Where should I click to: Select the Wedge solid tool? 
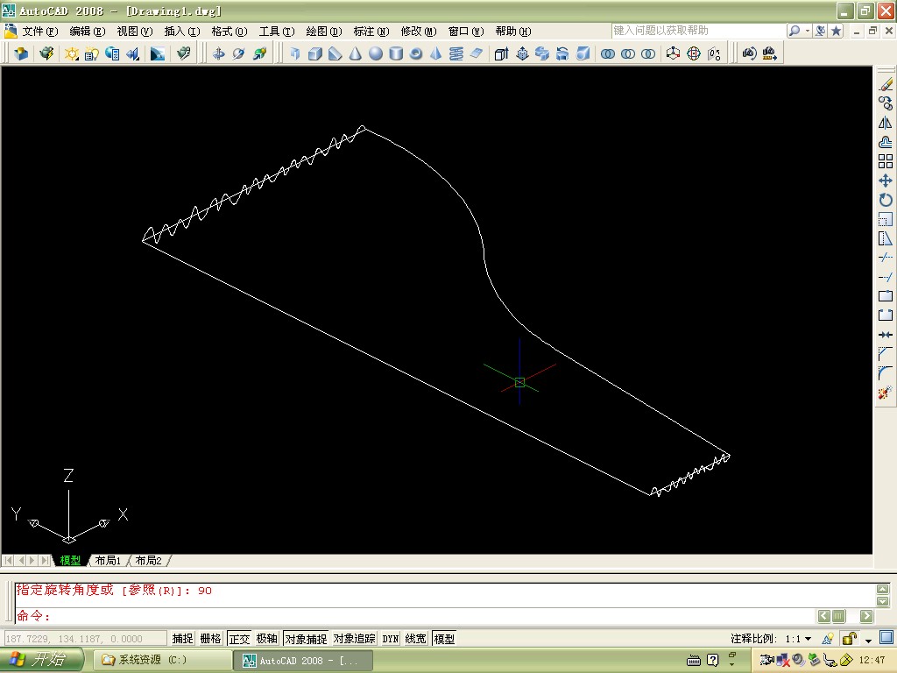tap(335, 53)
